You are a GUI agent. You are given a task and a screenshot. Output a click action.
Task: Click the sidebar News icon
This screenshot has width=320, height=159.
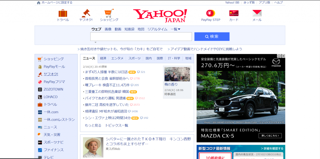[x=40, y=127]
